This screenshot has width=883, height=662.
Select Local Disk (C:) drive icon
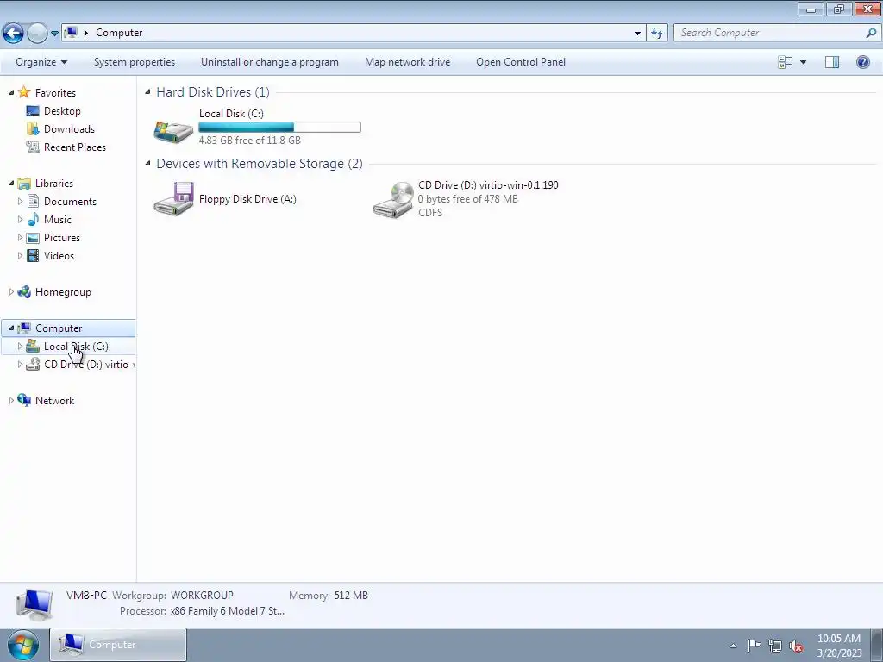173,131
